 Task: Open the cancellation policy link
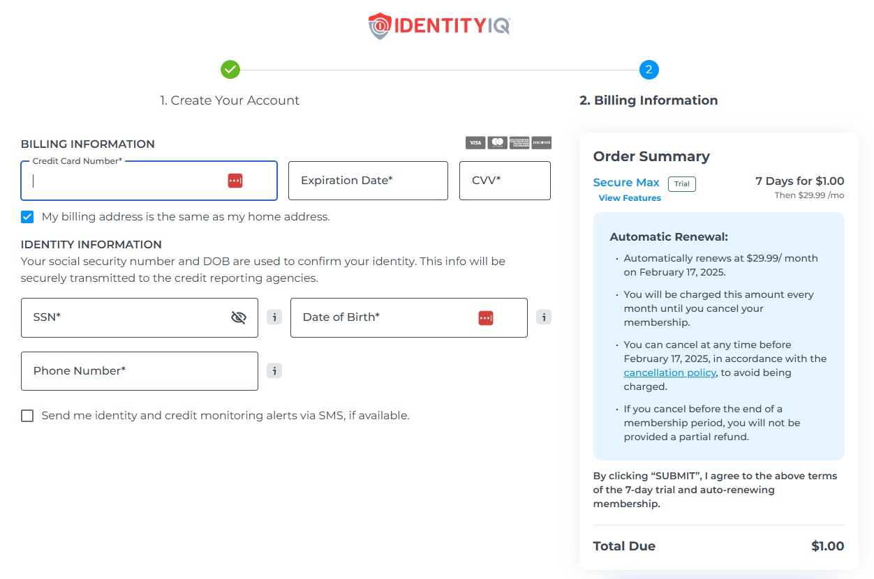click(670, 373)
